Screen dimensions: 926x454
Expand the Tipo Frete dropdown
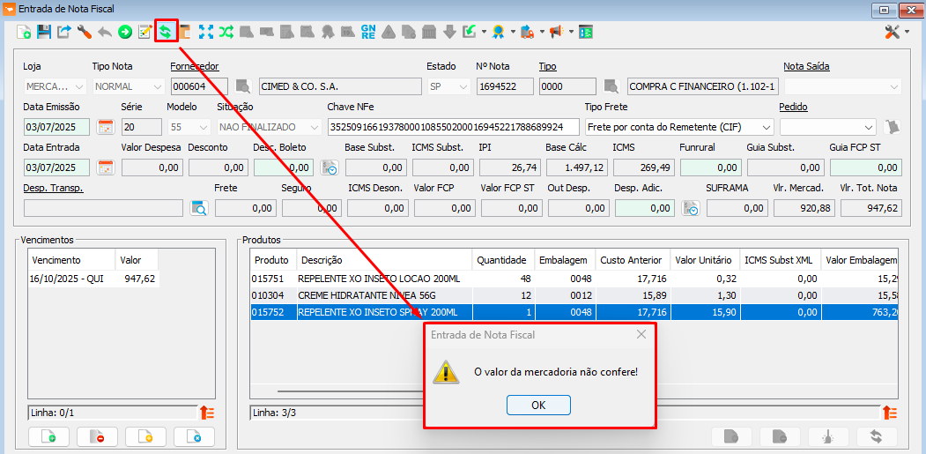766,127
